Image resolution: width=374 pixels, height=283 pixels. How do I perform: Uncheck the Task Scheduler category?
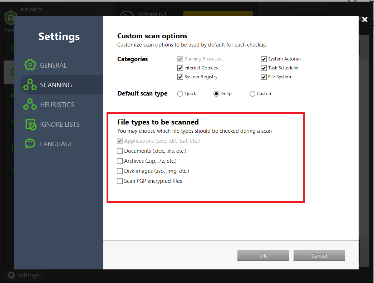[264, 68]
